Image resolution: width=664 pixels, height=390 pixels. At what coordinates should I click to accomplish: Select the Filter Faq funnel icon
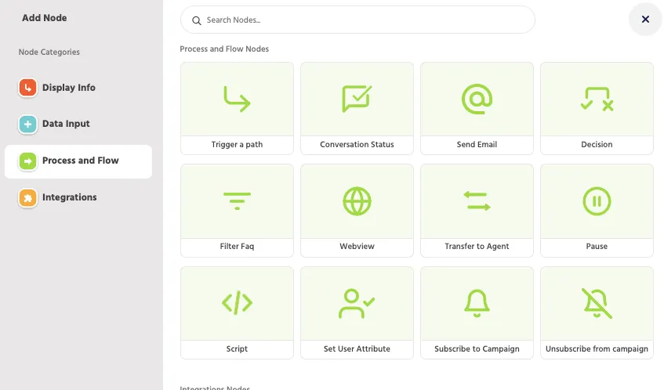tap(237, 201)
